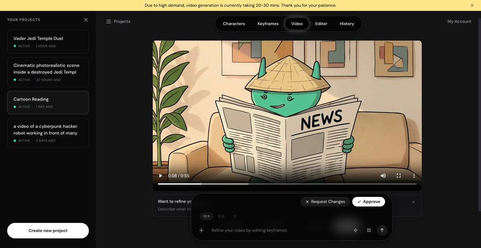Open the History tab
Screen dimensions: 481x248
pyautogui.click(x=347, y=24)
